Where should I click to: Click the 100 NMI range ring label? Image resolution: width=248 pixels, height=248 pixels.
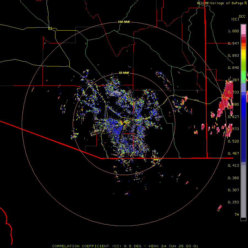tap(124, 22)
